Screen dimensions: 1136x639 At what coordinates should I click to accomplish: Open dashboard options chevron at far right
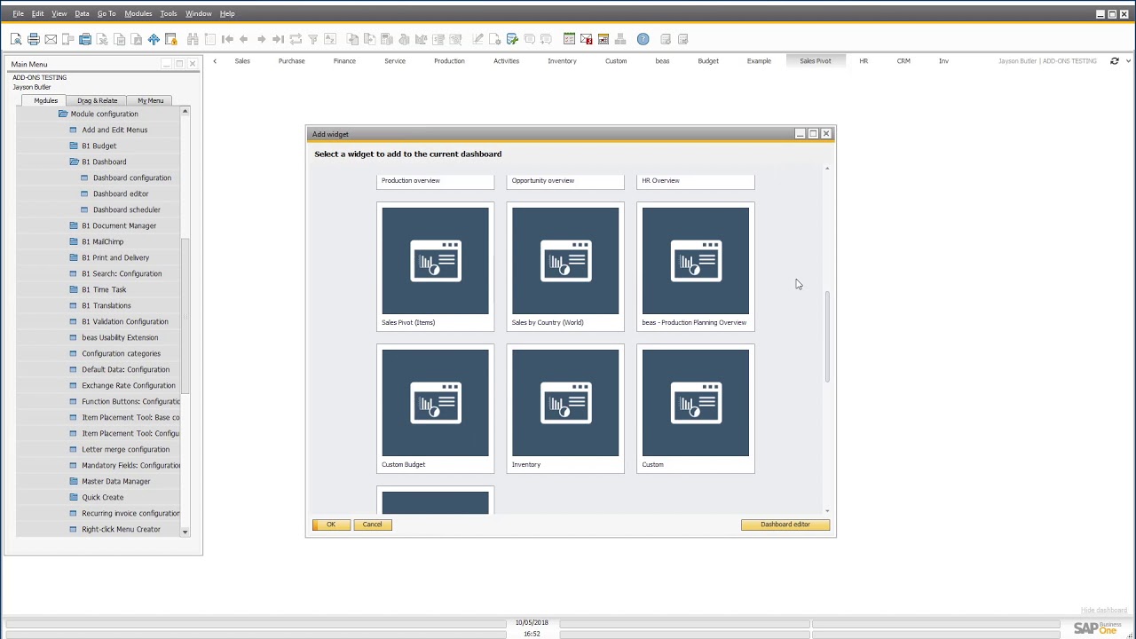1129,61
